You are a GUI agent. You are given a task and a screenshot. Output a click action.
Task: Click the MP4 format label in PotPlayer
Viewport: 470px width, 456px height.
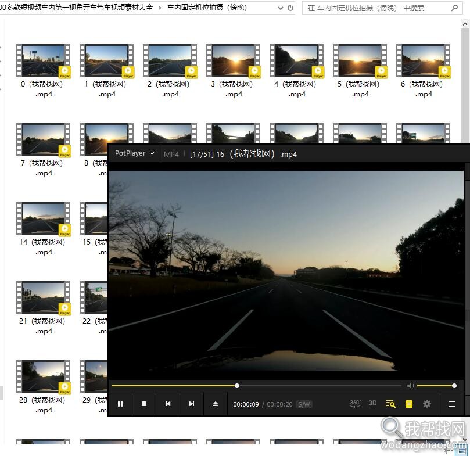(x=171, y=154)
